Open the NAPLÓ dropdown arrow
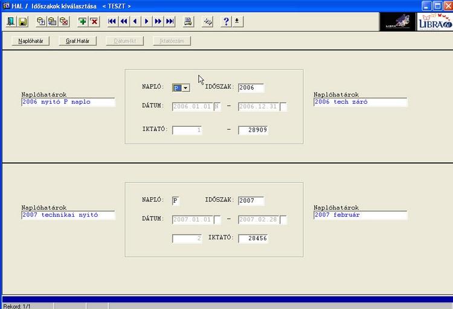The width and height of the screenshot is (453, 309). (x=186, y=88)
